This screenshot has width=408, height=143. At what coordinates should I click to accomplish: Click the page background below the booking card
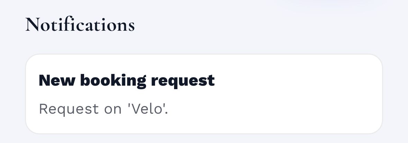[203, 139]
